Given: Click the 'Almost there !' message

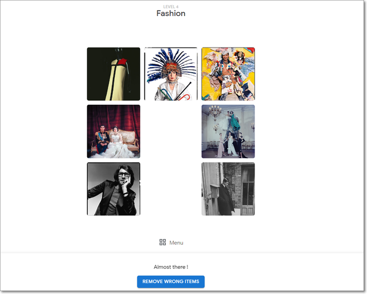Looking at the screenshot, I should [x=171, y=267].
